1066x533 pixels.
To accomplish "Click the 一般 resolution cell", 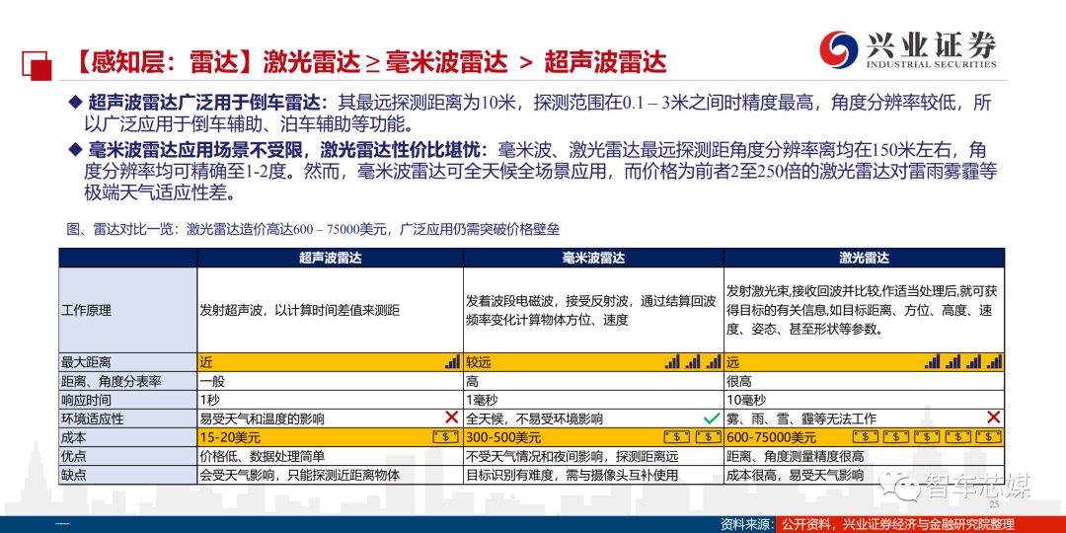I will (x=330, y=381).
